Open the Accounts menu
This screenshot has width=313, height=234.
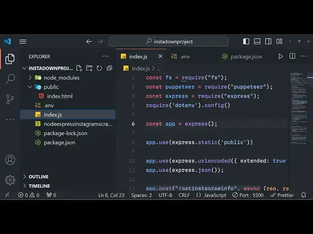[10, 160]
